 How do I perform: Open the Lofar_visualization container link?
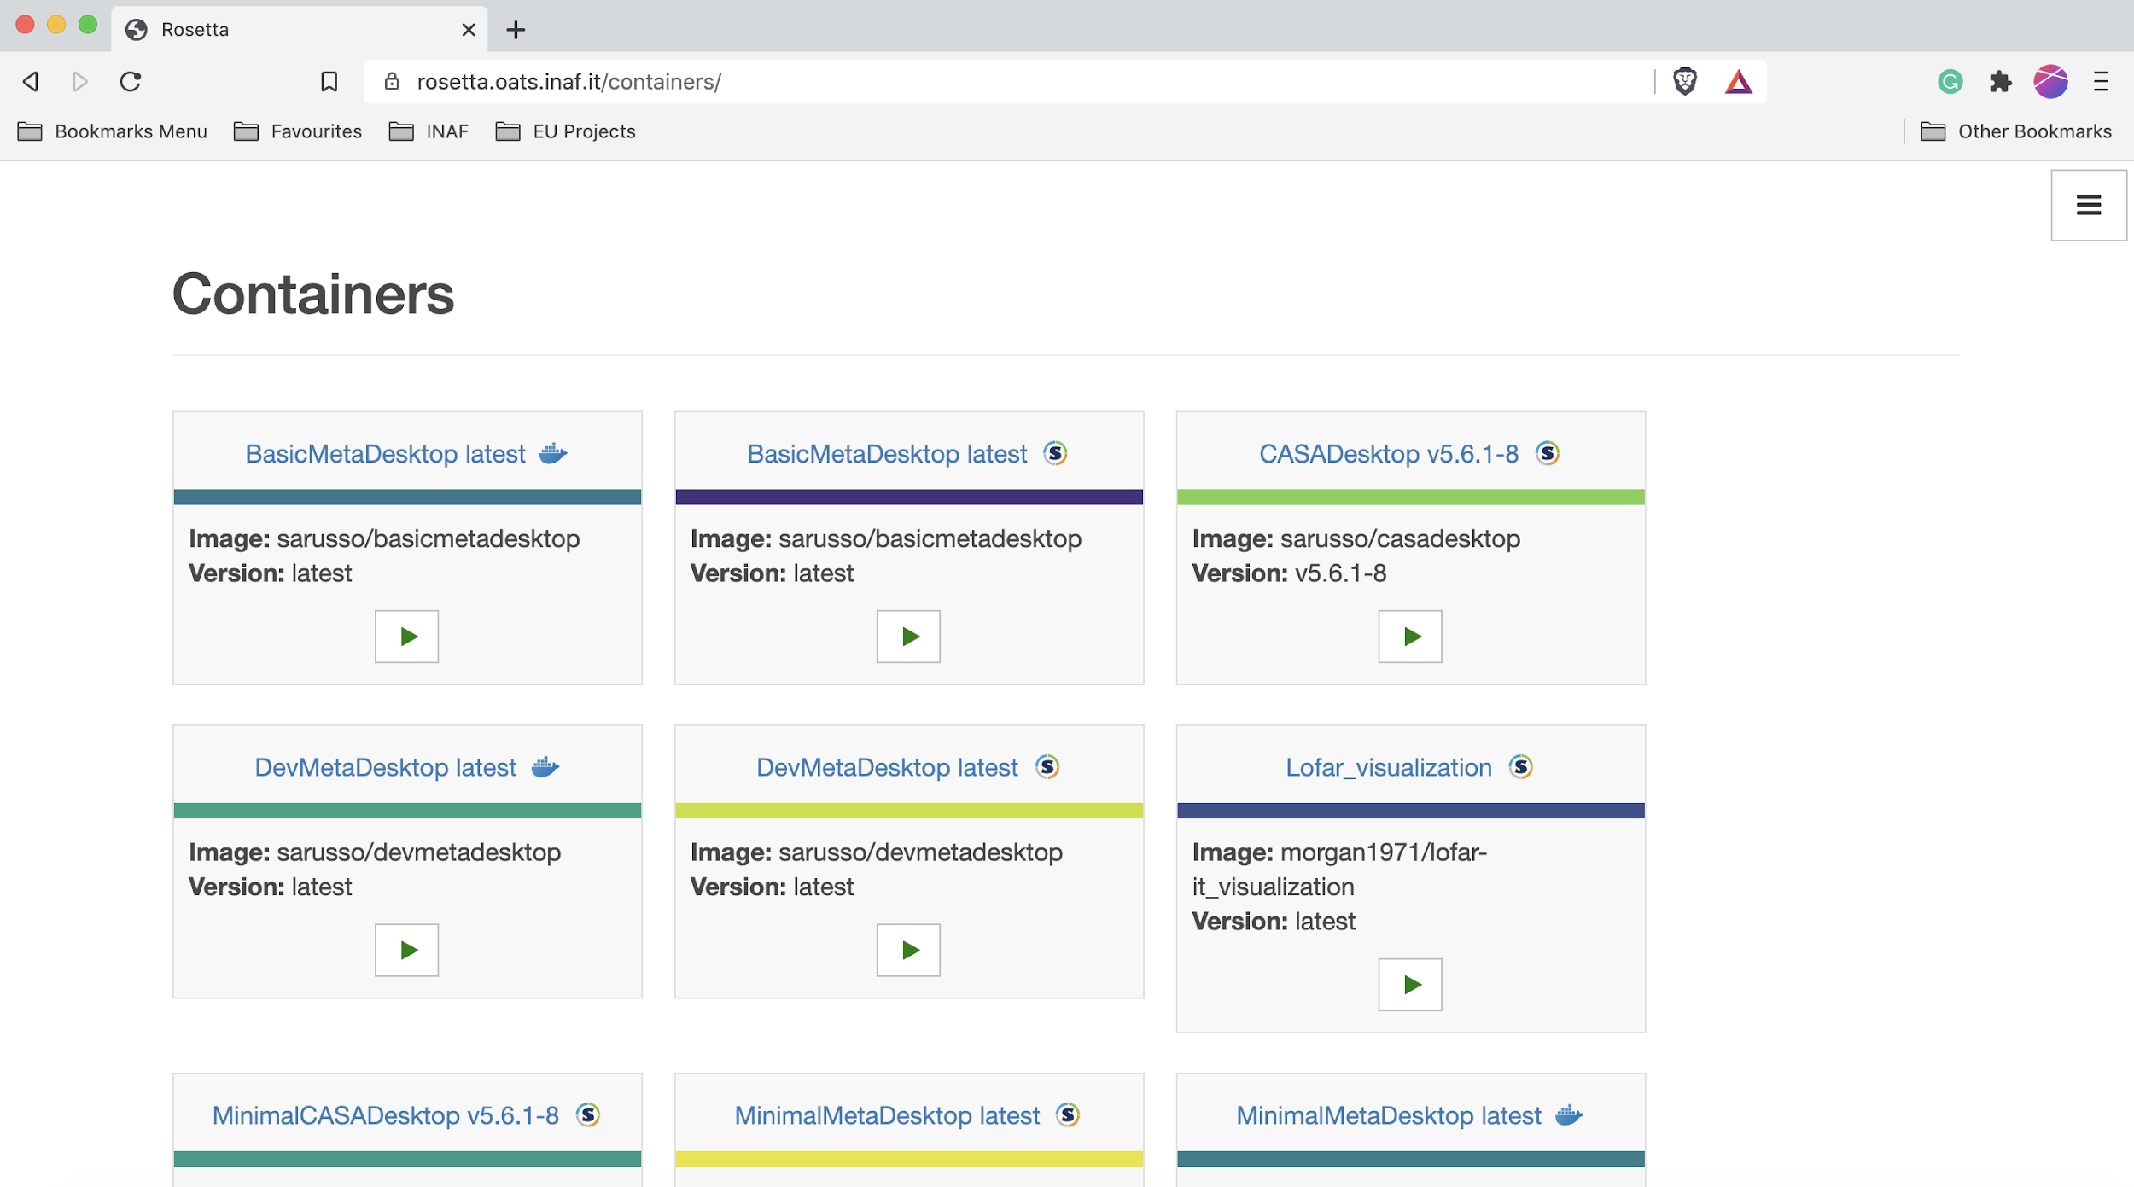[x=1388, y=767]
